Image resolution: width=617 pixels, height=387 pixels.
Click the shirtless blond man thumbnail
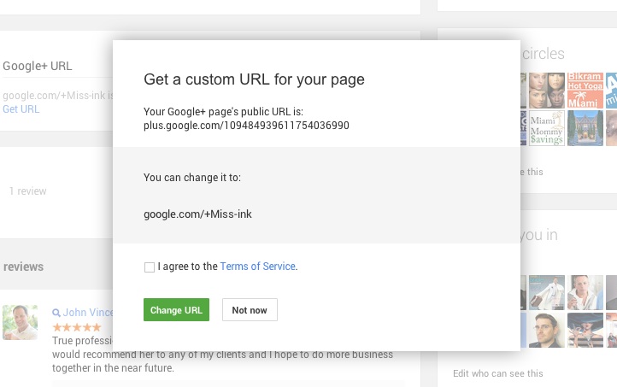tap(585, 293)
